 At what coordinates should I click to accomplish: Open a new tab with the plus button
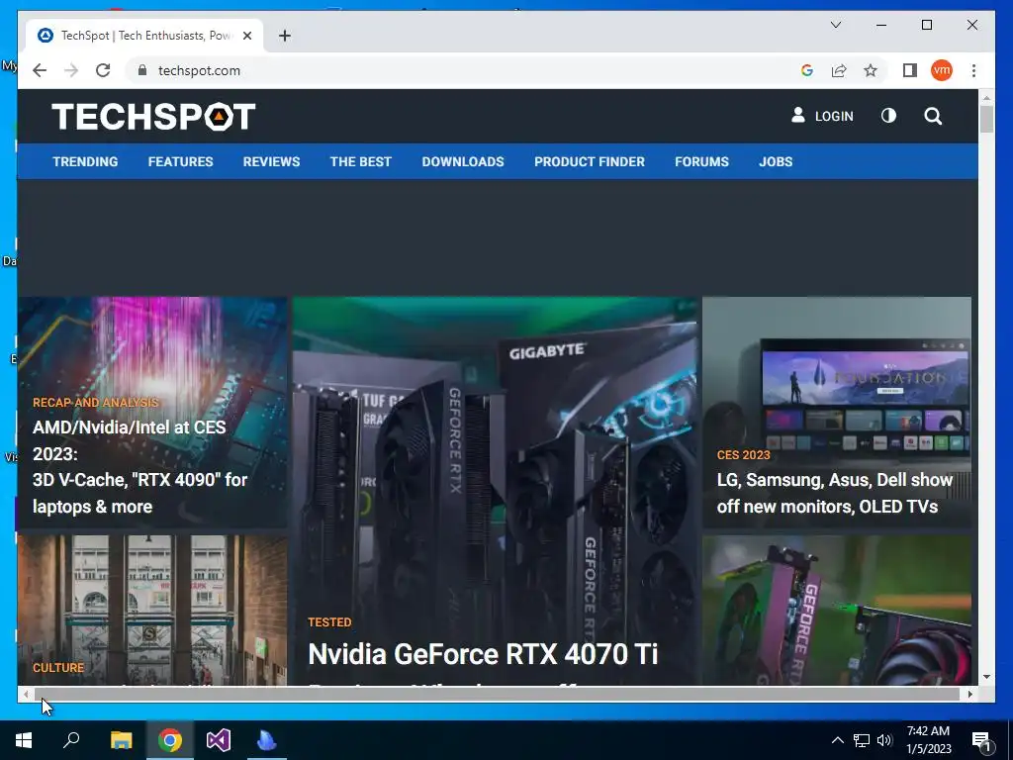pos(285,36)
